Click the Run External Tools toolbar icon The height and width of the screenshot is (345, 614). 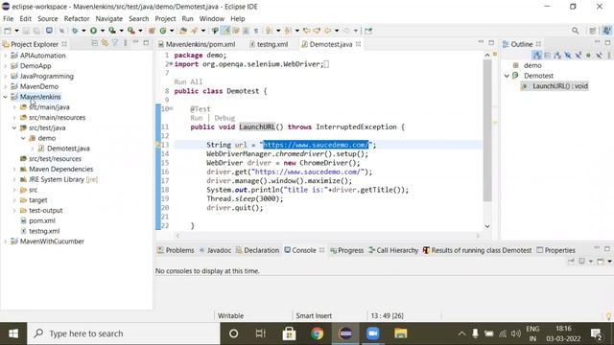point(130,31)
